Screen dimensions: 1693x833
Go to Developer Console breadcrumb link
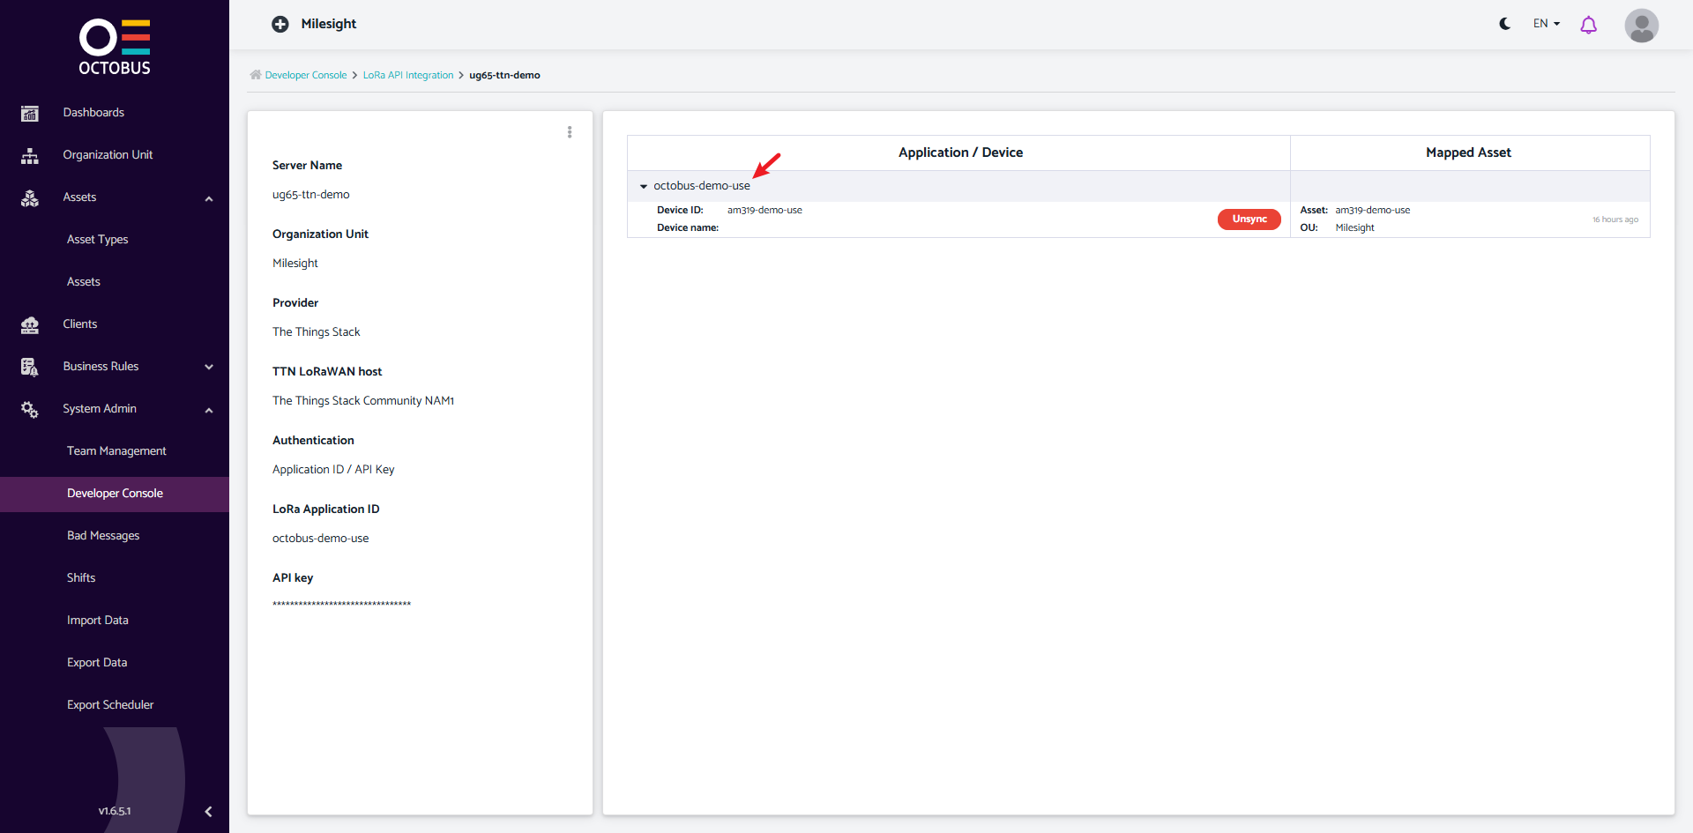click(x=306, y=76)
